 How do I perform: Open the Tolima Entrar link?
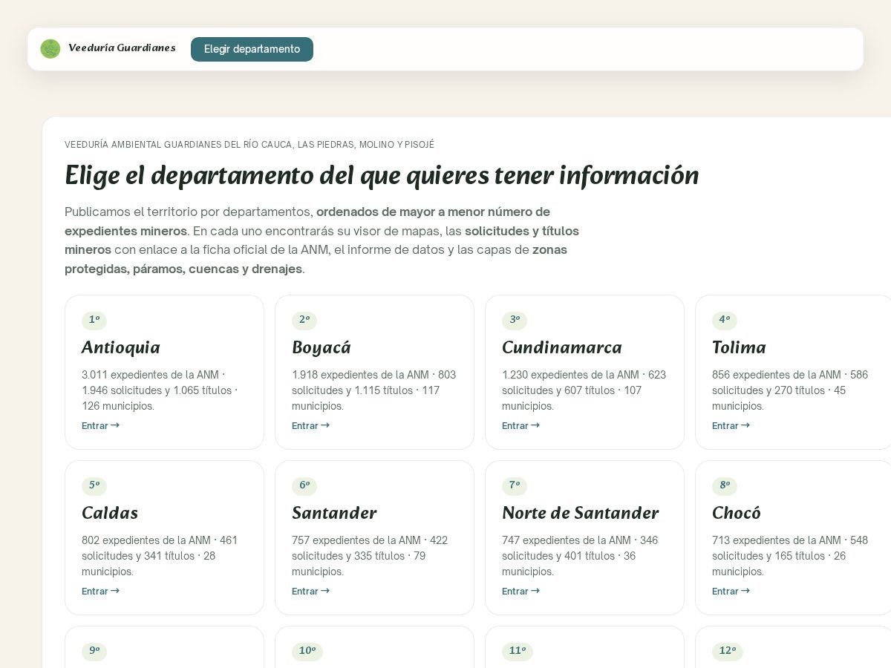[731, 425]
